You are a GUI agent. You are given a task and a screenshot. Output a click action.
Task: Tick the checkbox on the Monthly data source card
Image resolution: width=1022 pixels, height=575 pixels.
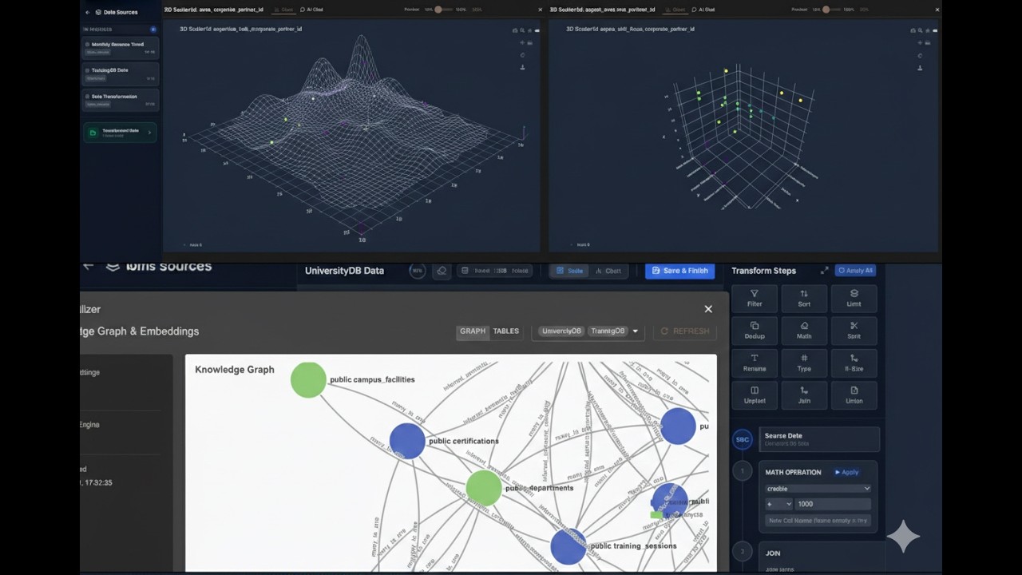[88, 45]
